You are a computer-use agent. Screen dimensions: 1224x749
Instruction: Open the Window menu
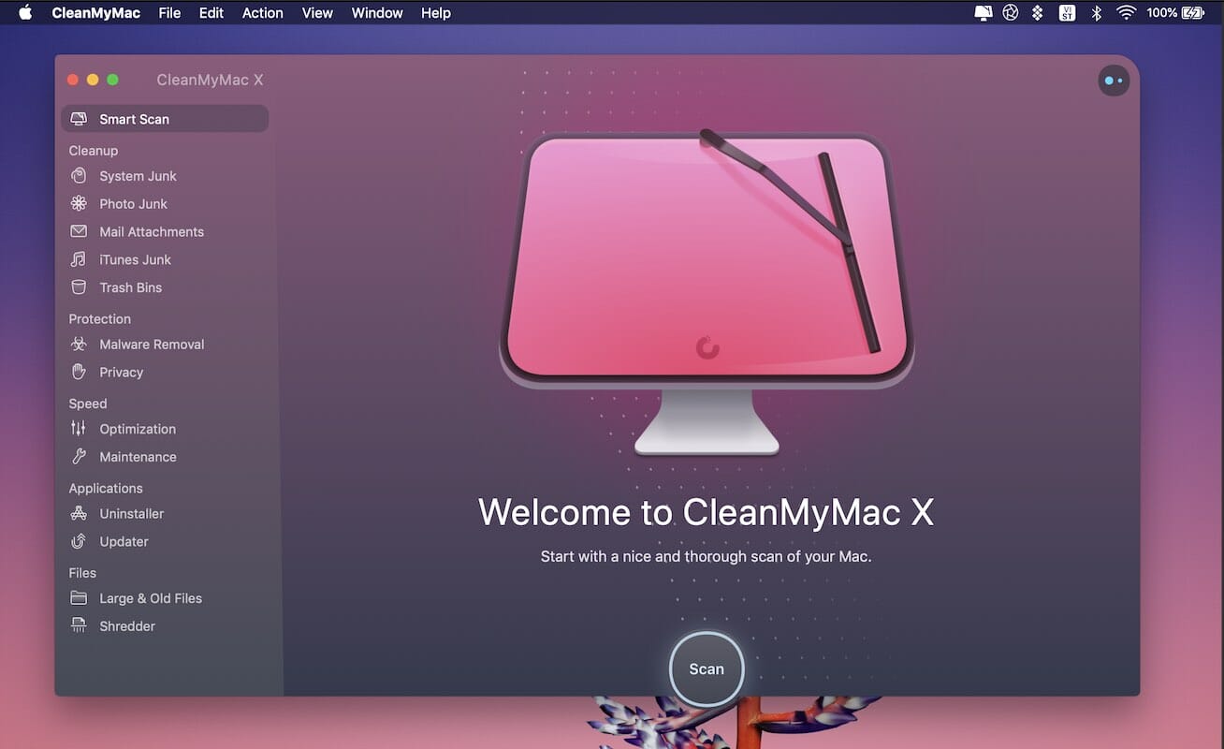click(377, 13)
